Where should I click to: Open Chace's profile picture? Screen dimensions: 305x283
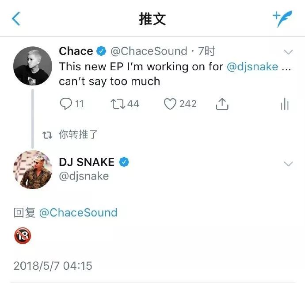point(33,66)
